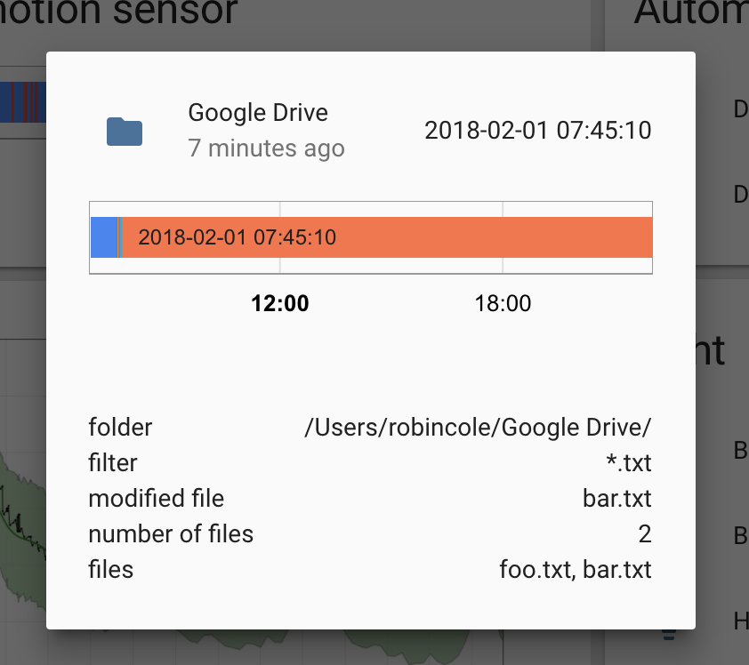Viewport: 749px width, 665px height.
Task: Click the "7 minutes ago" timestamp
Action: pos(267,148)
